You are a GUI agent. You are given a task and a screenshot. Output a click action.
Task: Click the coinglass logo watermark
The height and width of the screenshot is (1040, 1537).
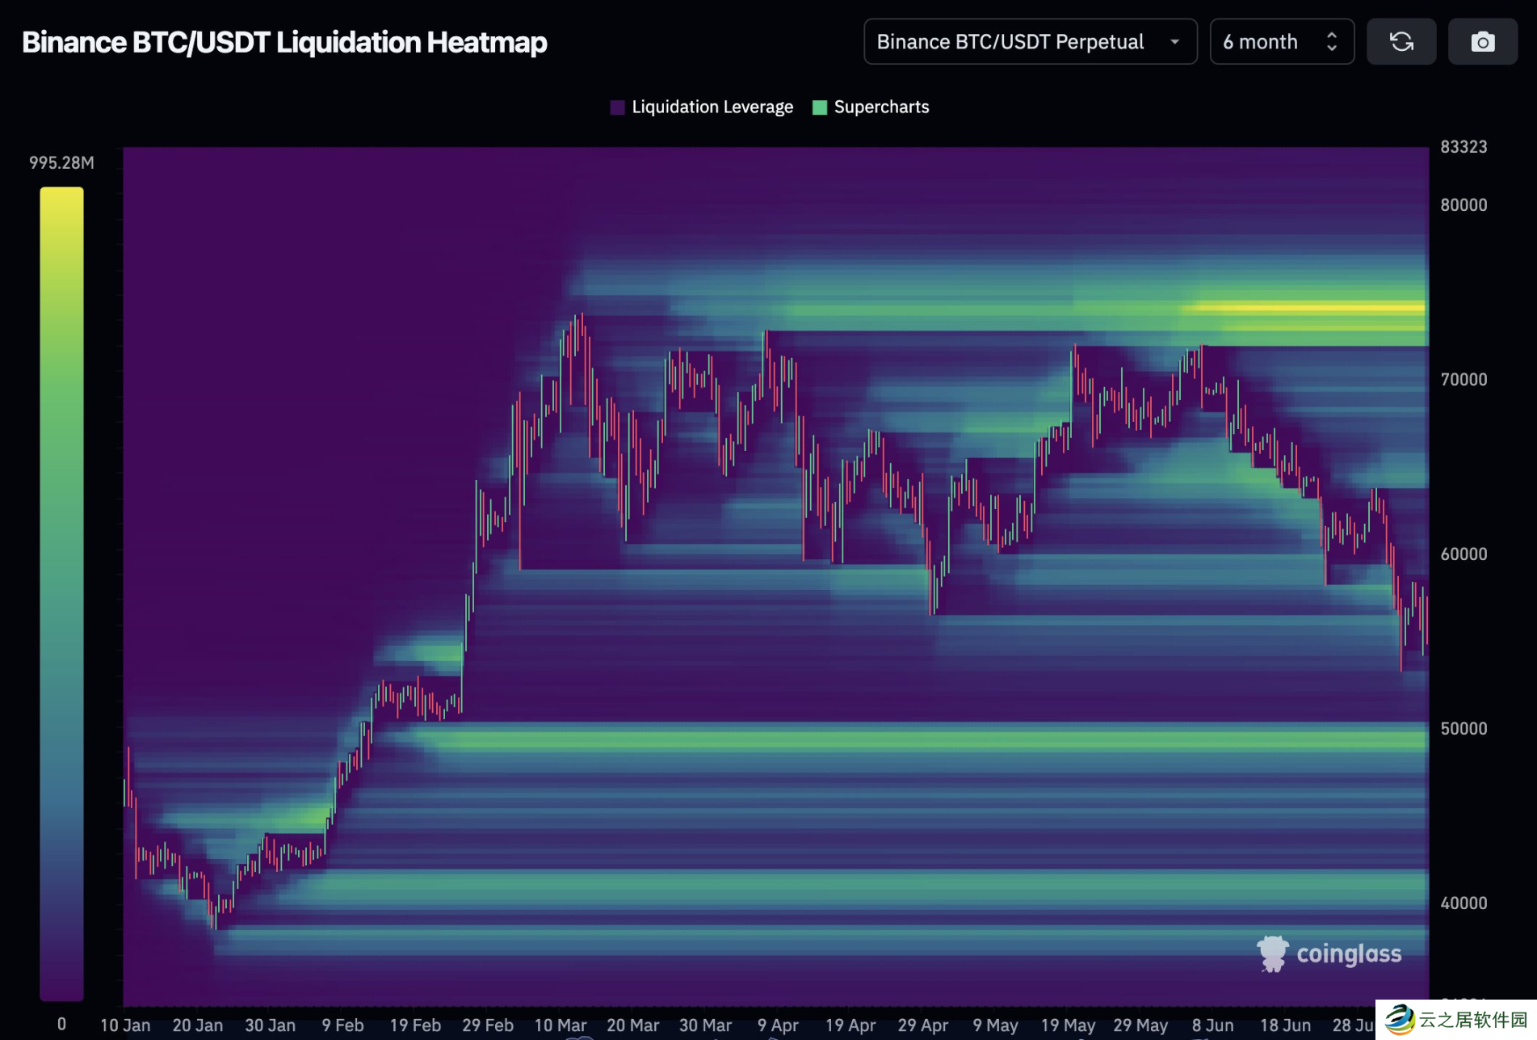pyautogui.click(x=1329, y=954)
